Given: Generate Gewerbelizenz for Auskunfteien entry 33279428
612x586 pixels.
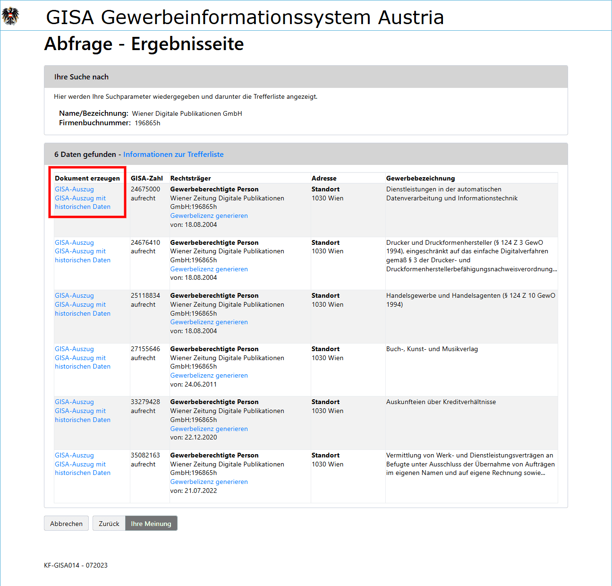Looking at the screenshot, I should coord(209,429).
